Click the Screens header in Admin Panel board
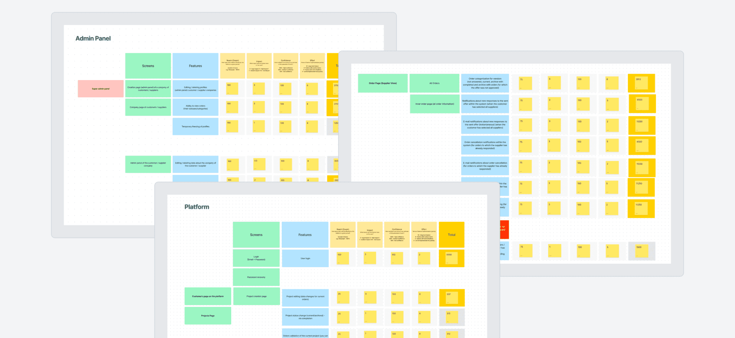This screenshot has height=338, width=735. [148, 66]
